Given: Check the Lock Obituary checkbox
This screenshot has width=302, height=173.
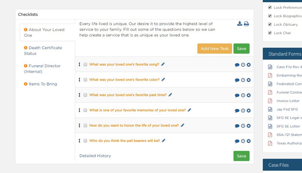Looking at the screenshot, I should click(x=270, y=24).
